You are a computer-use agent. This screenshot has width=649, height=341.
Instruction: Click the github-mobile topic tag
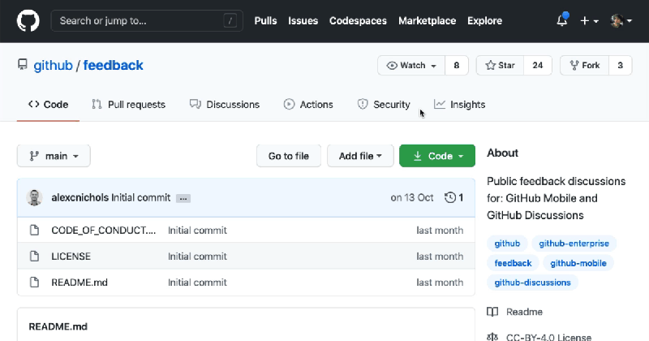[578, 263]
